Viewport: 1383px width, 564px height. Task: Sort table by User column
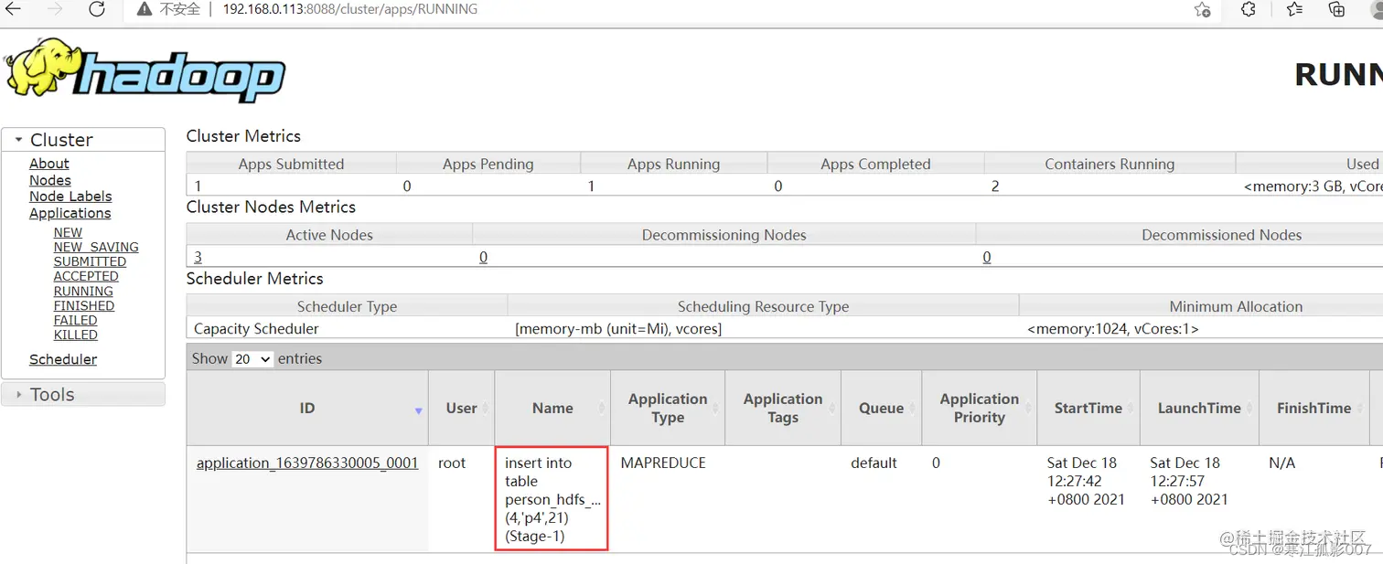(462, 409)
